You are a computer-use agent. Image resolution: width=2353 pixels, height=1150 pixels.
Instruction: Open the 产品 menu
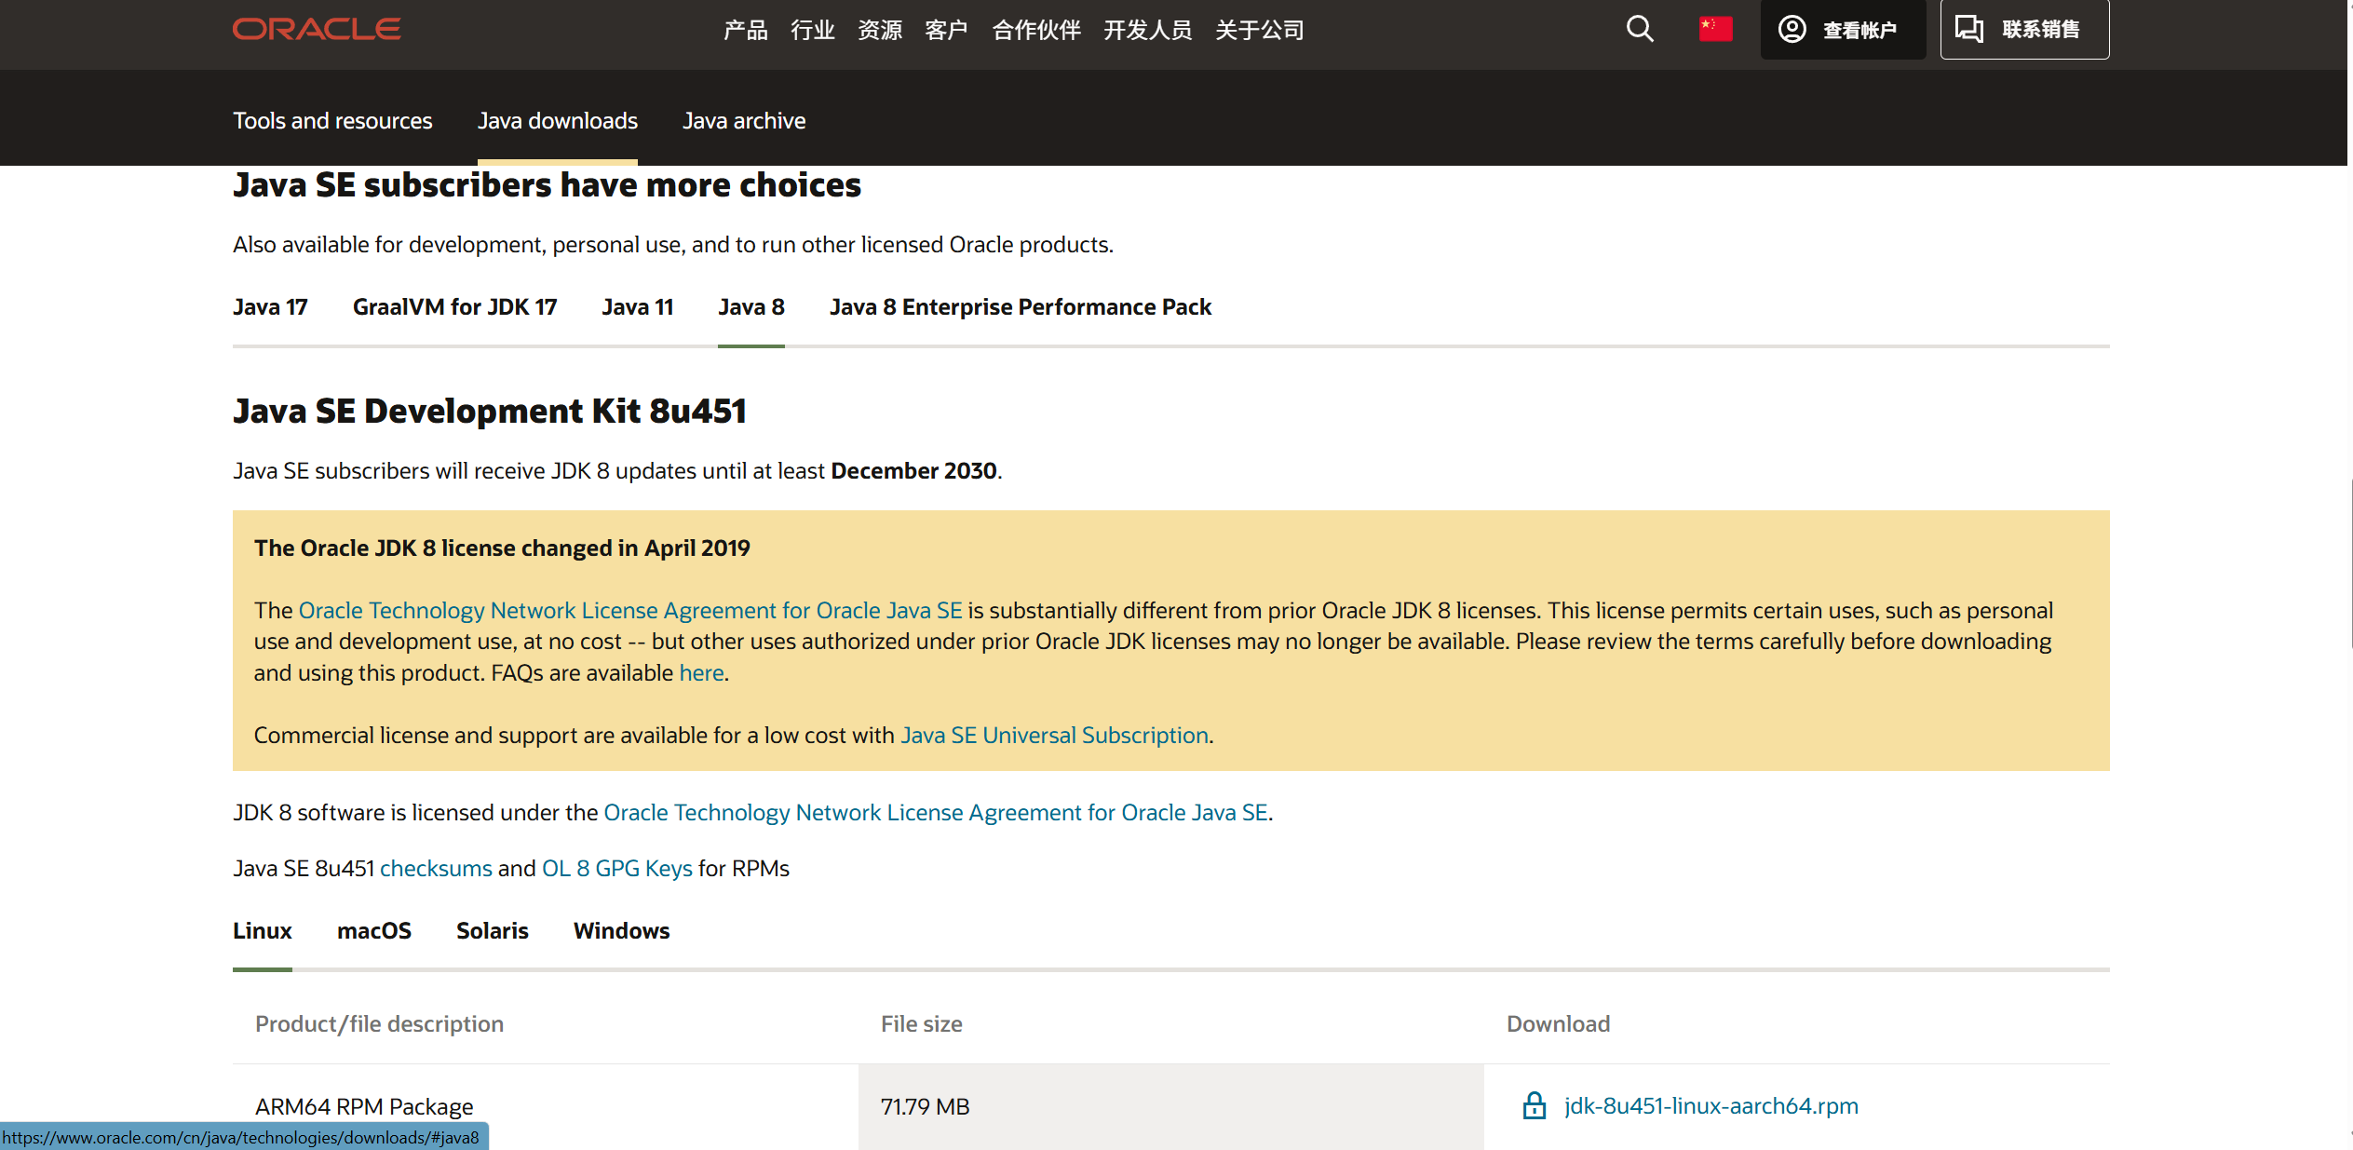tap(745, 30)
